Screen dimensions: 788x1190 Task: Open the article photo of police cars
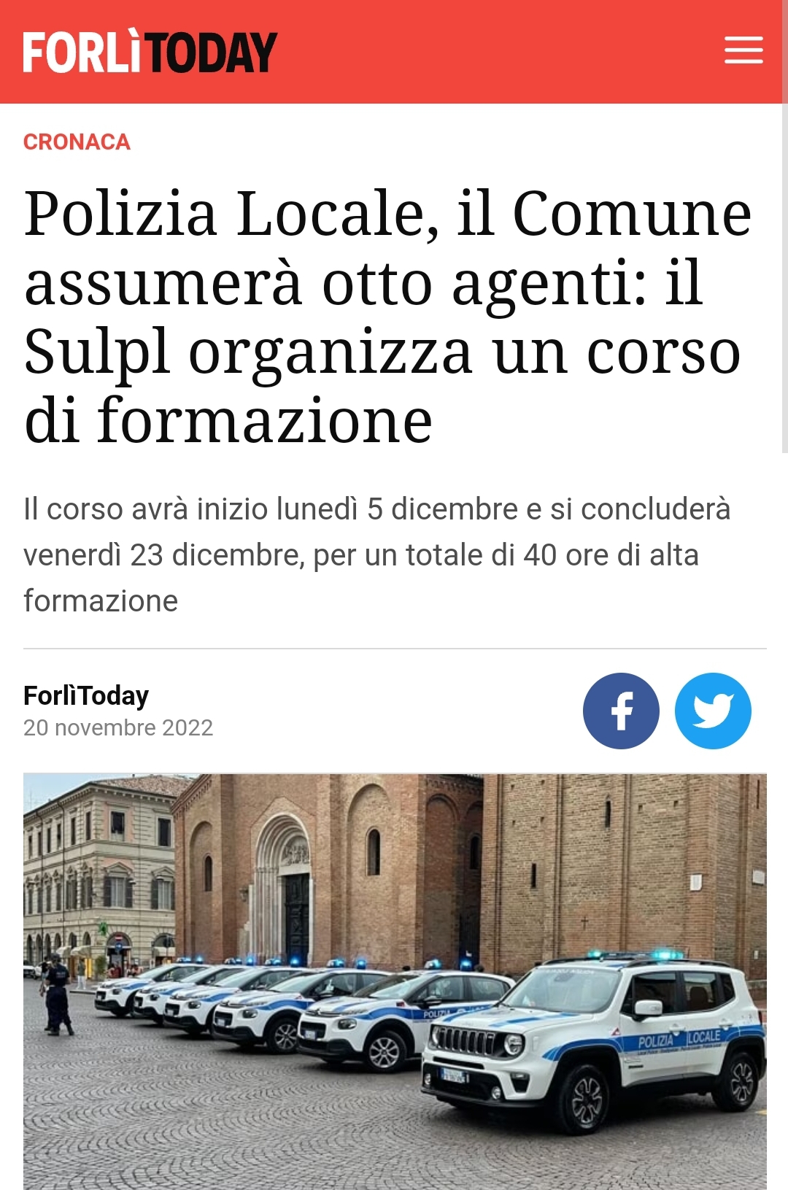coord(395,981)
